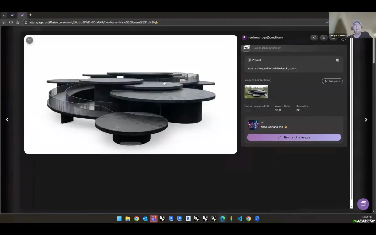Click the Remix this Image button

point(294,137)
